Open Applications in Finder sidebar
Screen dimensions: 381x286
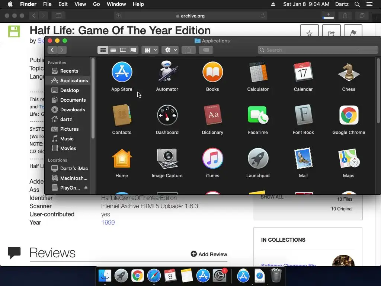68,80
